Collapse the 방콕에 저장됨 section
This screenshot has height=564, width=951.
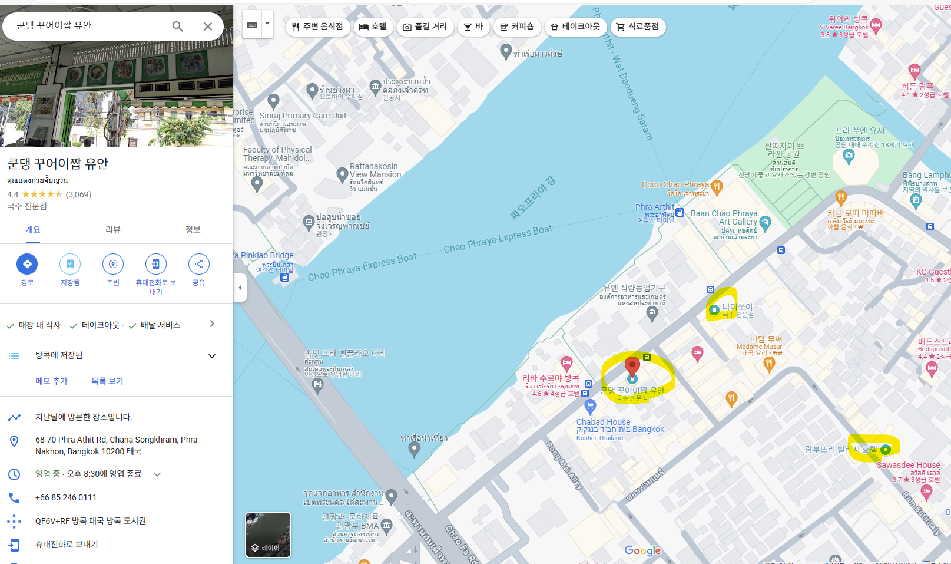click(x=212, y=356)
